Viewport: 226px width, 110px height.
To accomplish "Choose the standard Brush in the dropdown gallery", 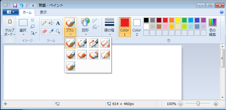I will click(71, 43).
